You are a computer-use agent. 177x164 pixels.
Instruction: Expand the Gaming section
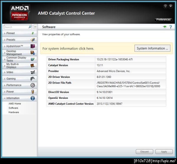(19, 79)
